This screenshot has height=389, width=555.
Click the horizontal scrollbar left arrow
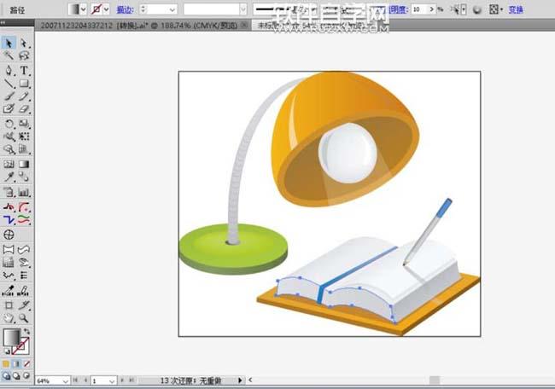click(250, 380)
